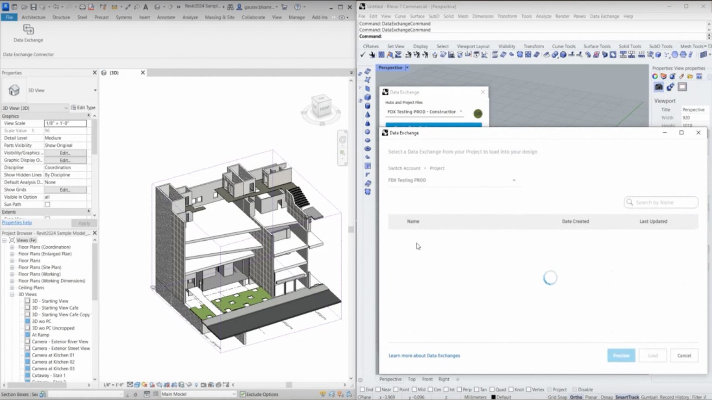Open the FDX Testing PROD project dropdown
The width and height of the screenshot is (712, 400).
click(x=514, y=180)
